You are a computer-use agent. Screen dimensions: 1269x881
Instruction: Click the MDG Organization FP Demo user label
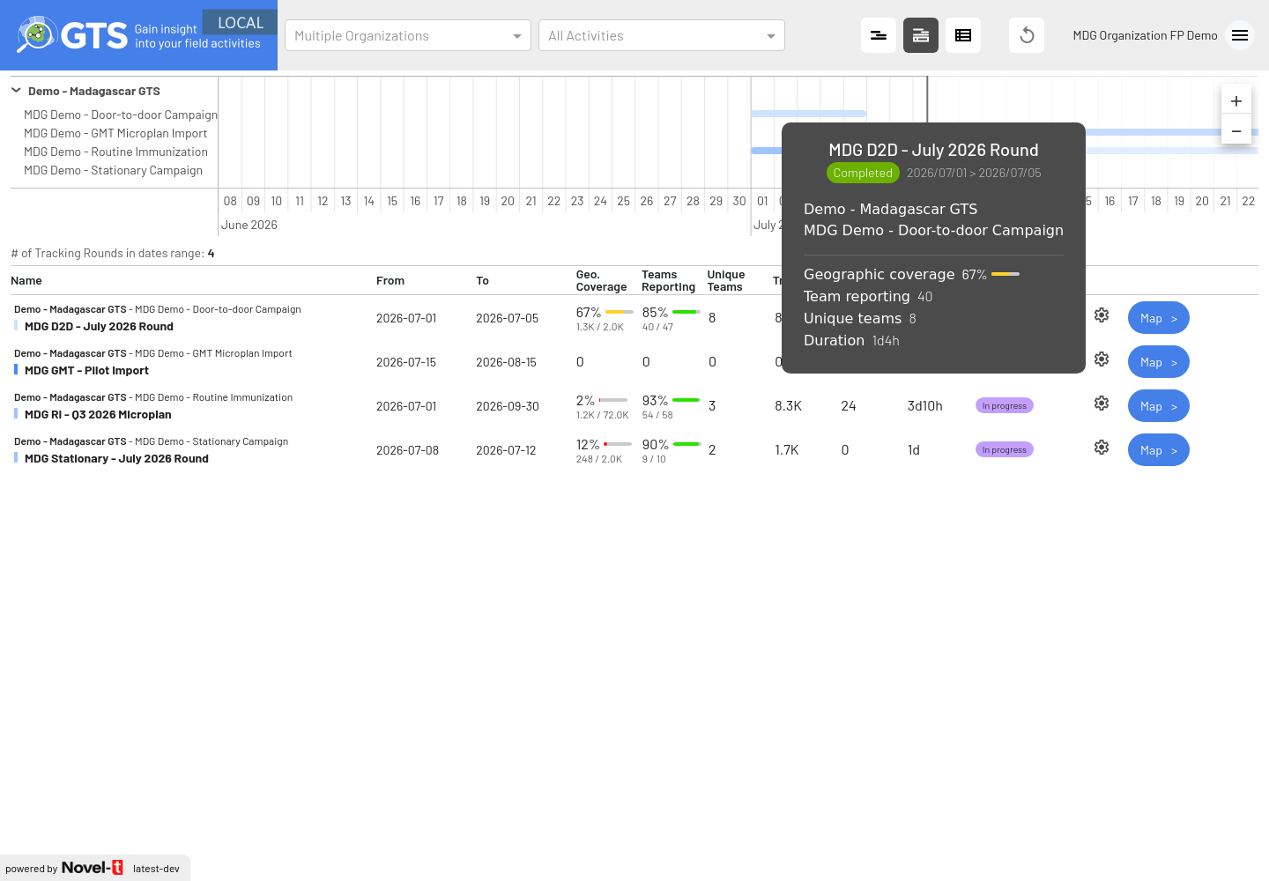pos(1145,35)
